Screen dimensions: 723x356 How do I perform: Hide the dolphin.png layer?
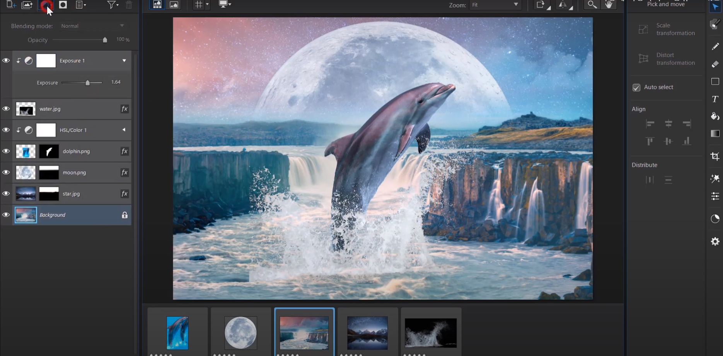(x=6, y=151)
